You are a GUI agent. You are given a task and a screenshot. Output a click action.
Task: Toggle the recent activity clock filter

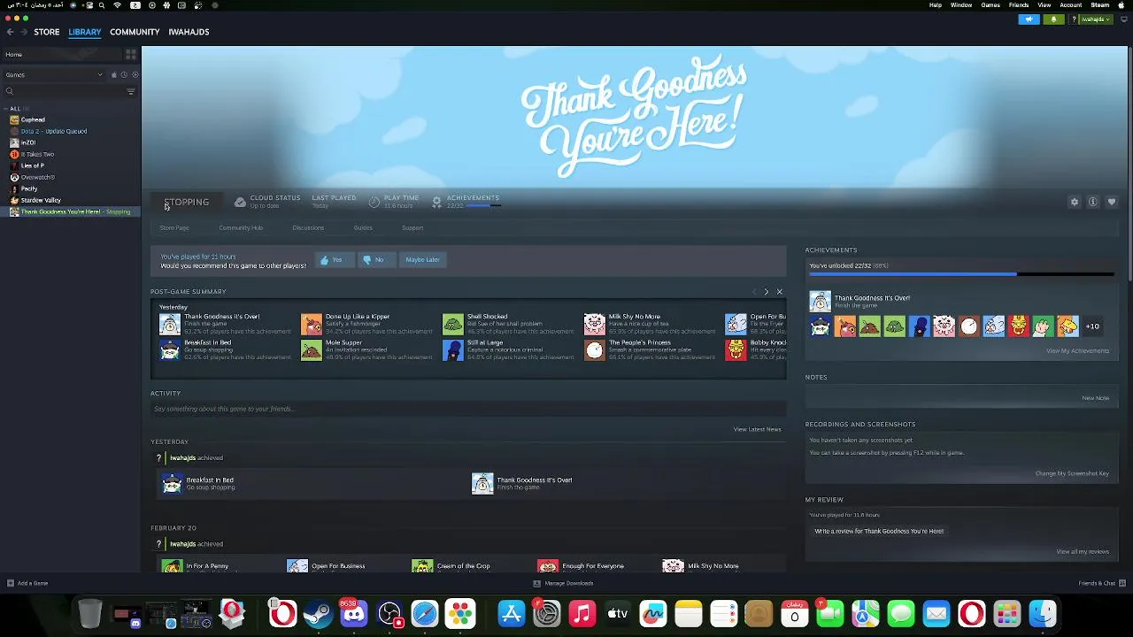point(123,75)
